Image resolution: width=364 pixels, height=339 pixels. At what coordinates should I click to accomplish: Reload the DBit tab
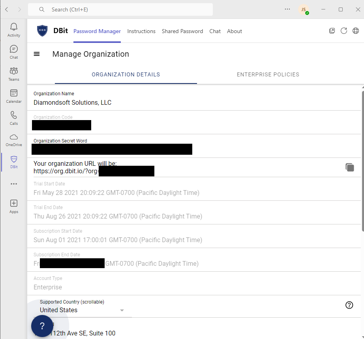344,31
